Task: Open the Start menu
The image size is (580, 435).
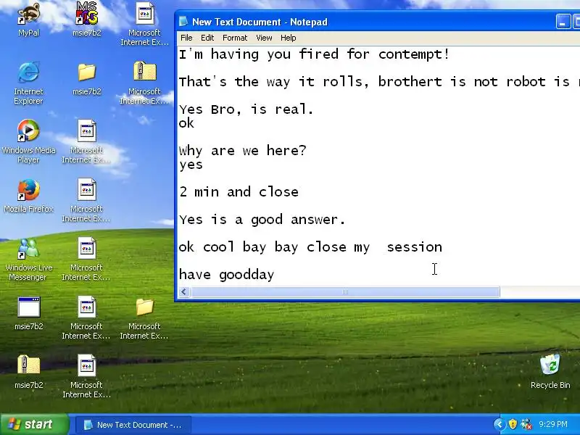Action: point(34,424)
